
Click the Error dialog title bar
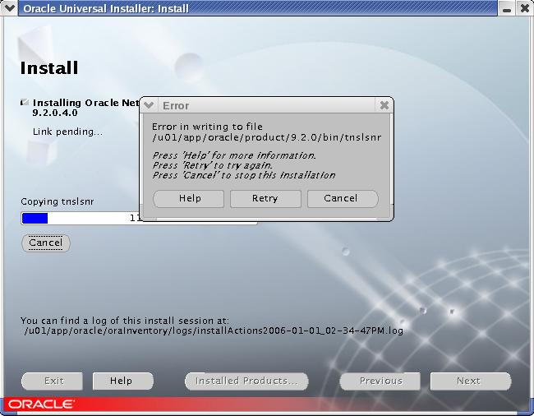(263, 105)
